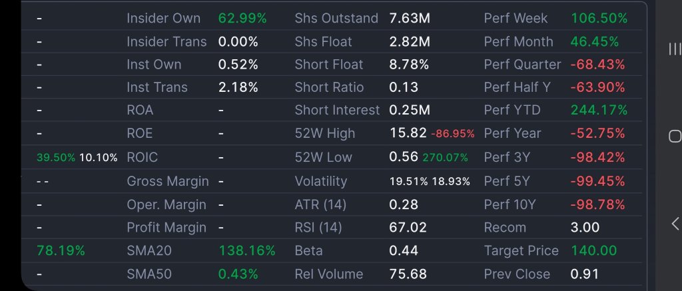Image resolution: width=682 pixels, height=291 pixels.
Task: Open the Short Float 8.78% value
Action: pyautogui.click(x=409, y=65)
